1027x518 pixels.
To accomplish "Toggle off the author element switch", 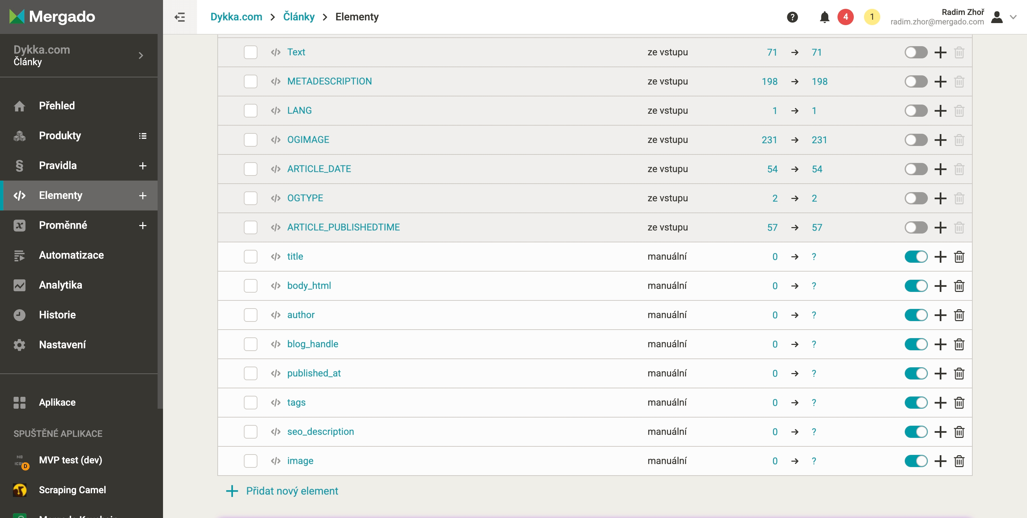I will coord(916,315).
